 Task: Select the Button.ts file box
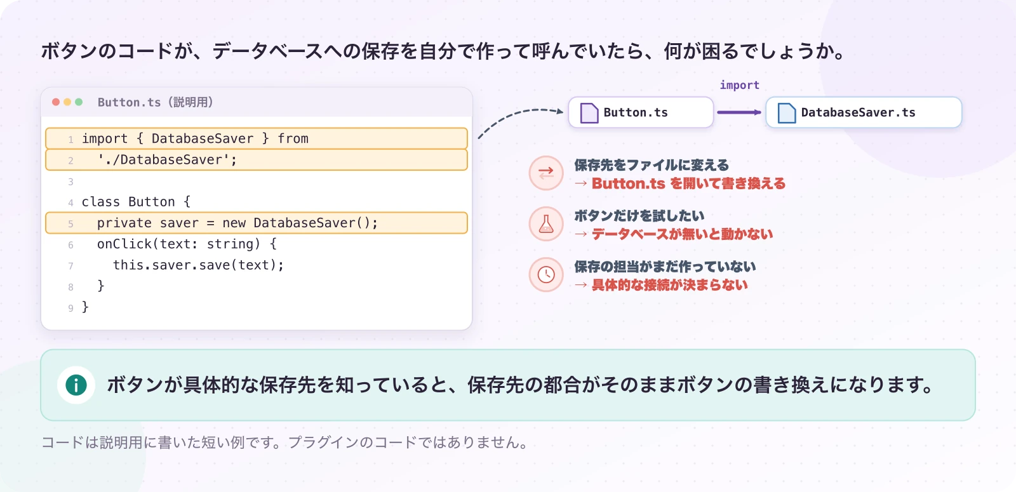coord(641,112)
